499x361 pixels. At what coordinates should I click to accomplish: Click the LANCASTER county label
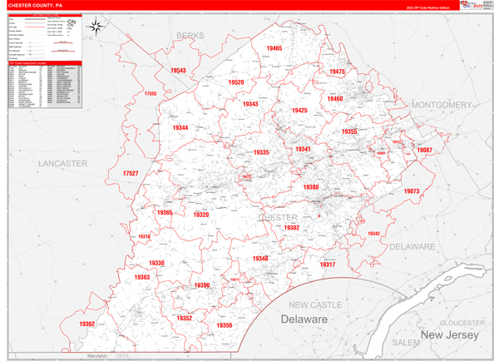point(62,165)
